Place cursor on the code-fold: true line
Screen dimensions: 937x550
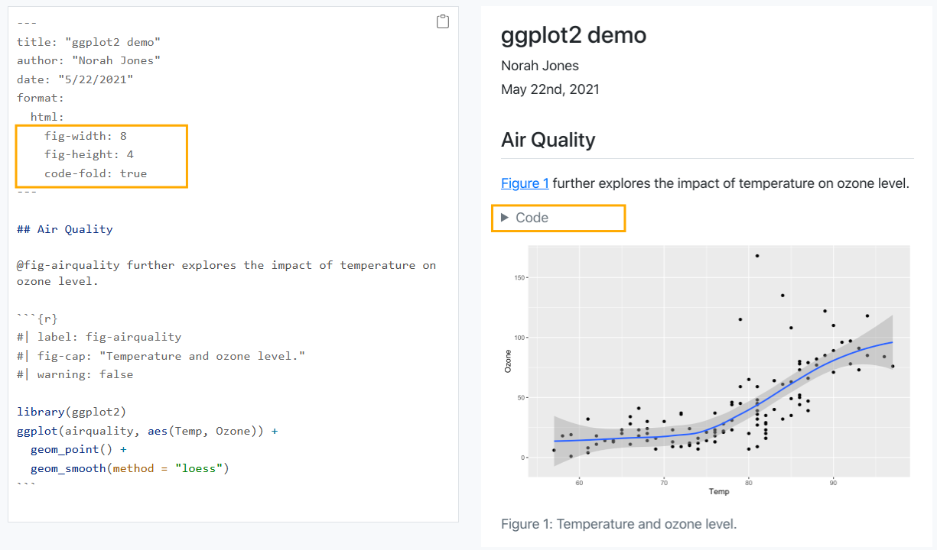(x=95, y=173)
